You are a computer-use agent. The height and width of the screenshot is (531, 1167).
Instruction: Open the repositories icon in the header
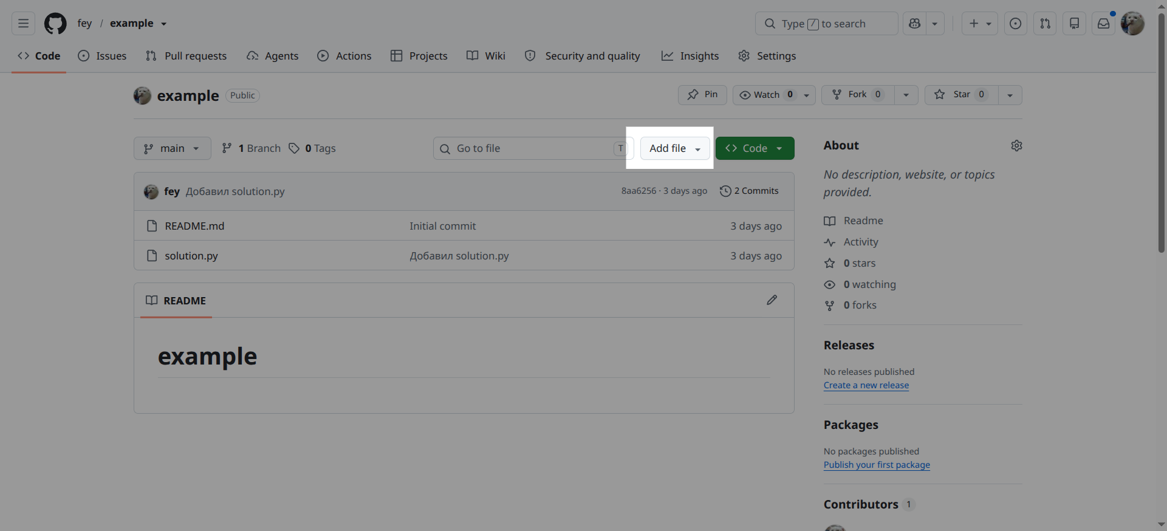pos(1074,24)
